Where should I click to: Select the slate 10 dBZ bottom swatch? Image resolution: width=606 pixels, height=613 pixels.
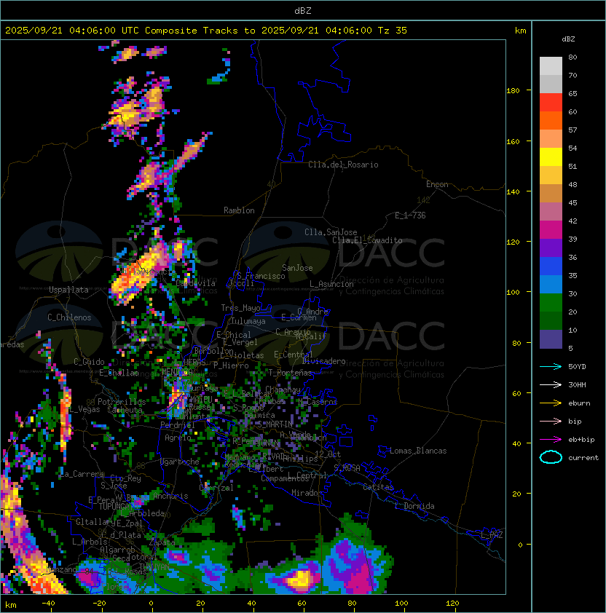point(551,339)
